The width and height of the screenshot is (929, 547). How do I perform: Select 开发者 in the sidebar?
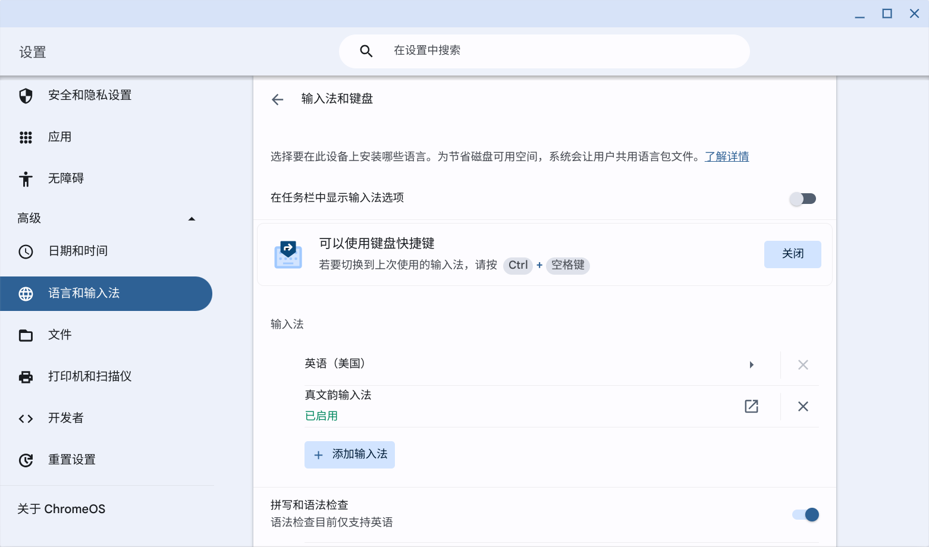click(x=66, y=418)
